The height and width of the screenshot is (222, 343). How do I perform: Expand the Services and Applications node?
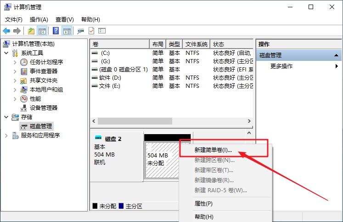click(x=6, y=135)
